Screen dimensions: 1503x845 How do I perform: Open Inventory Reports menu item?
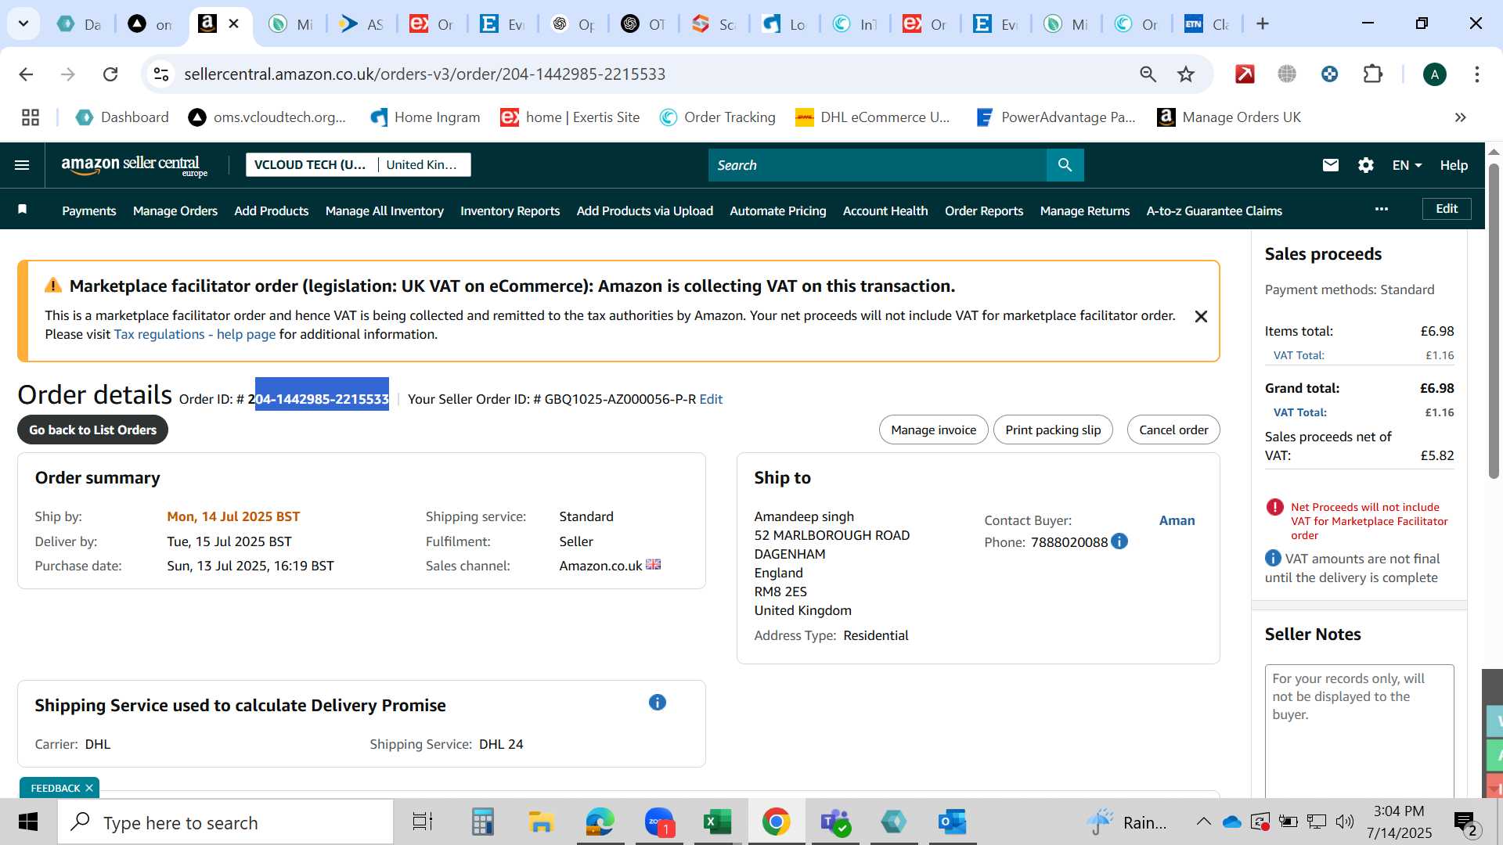click(510, 210)
